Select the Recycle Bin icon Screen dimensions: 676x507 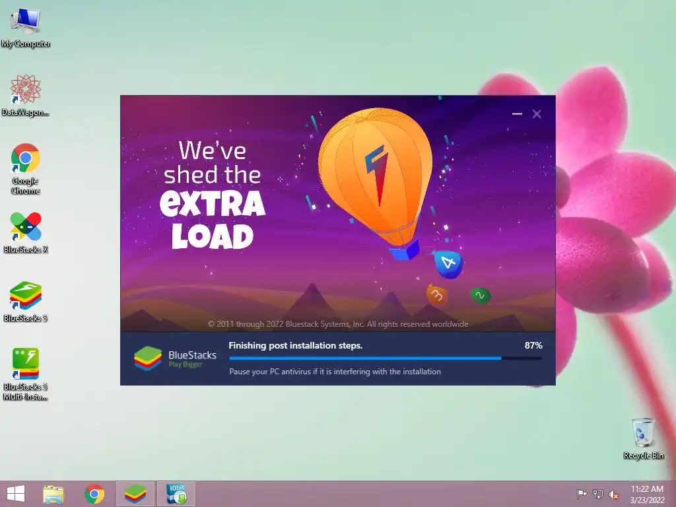(x=643, y=438)
